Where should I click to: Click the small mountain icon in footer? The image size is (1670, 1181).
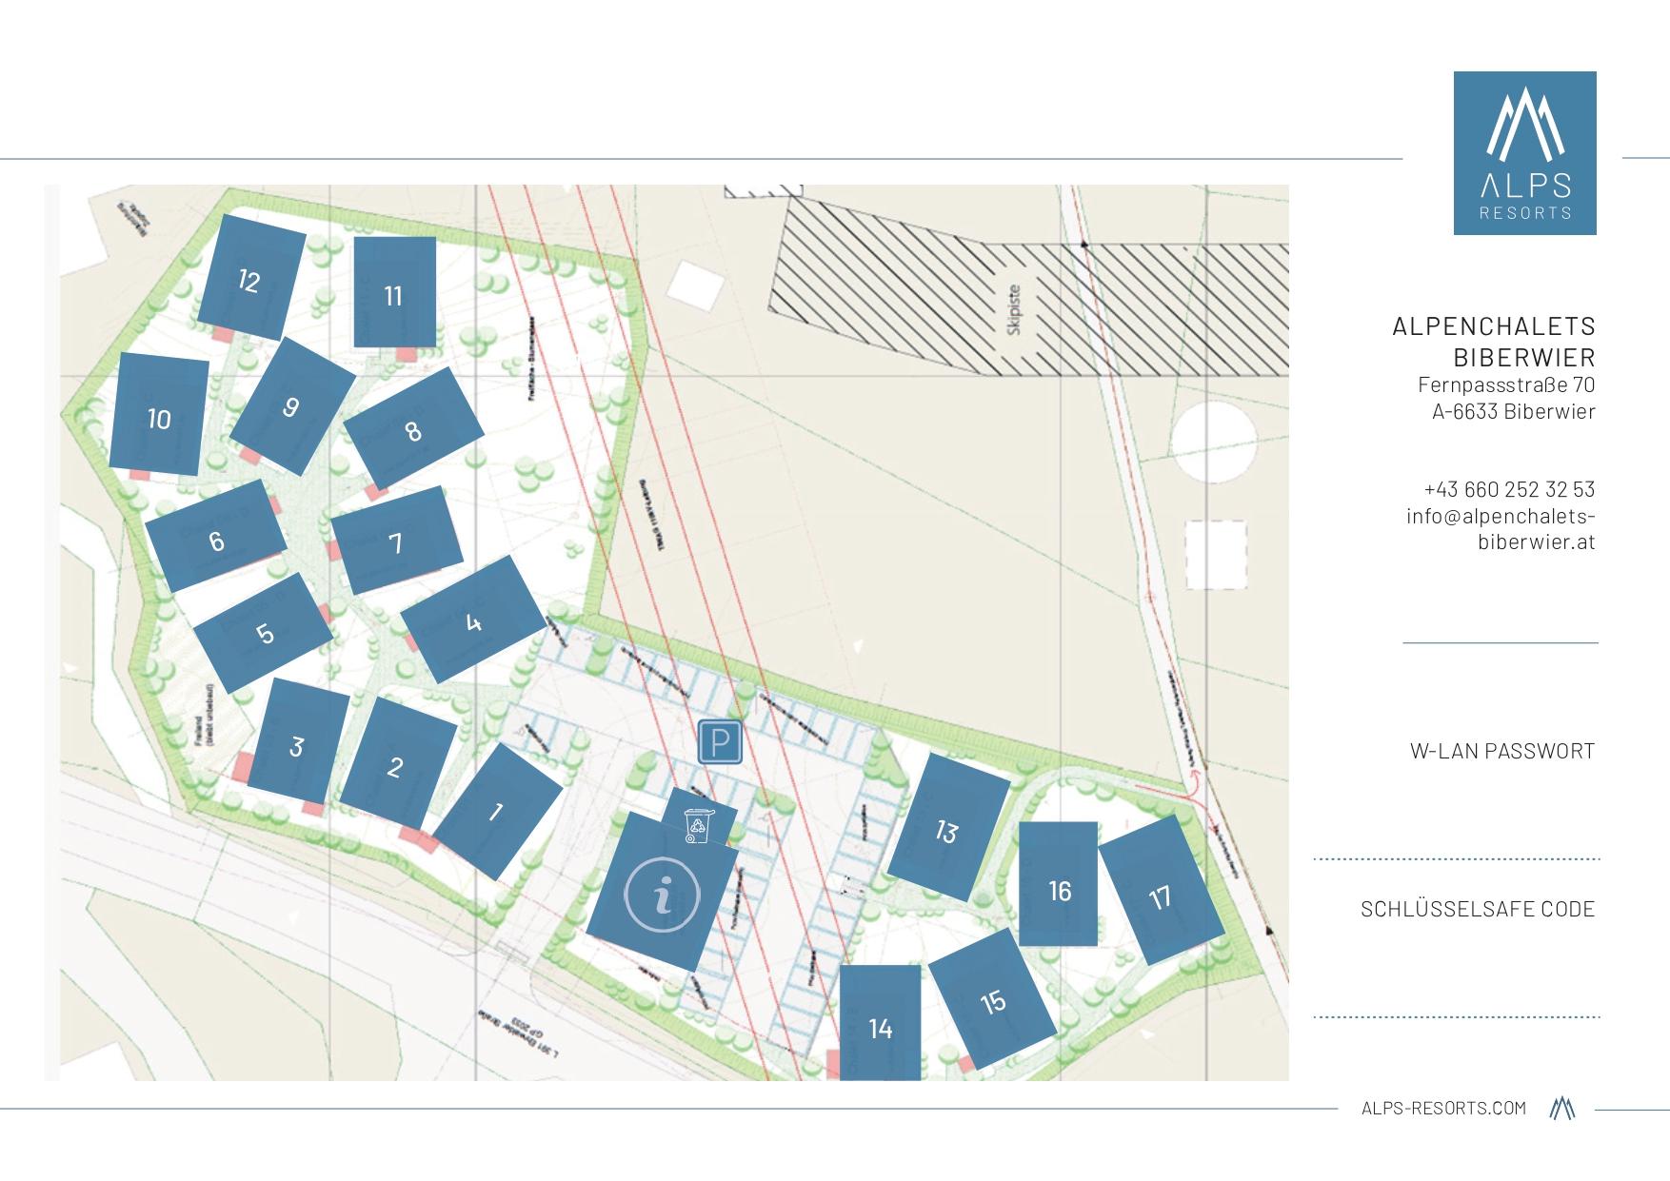pyautogui.click(x=1561, y=1109)
